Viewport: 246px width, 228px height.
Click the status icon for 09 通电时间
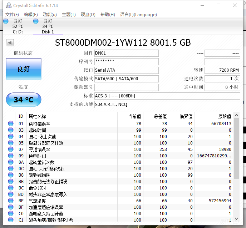point(11,156)
